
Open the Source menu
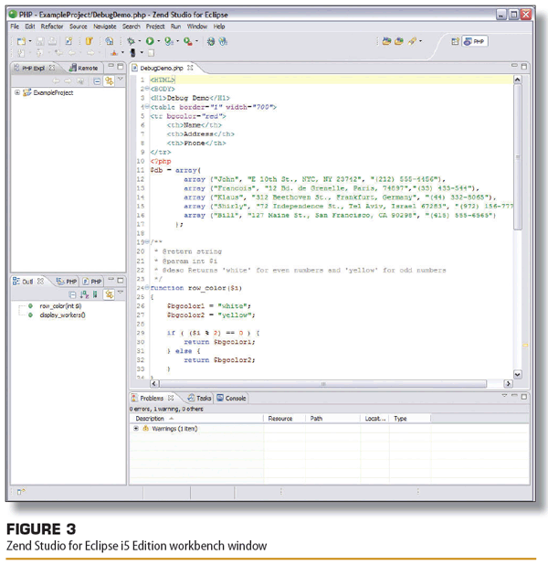[x=79, y=27]
